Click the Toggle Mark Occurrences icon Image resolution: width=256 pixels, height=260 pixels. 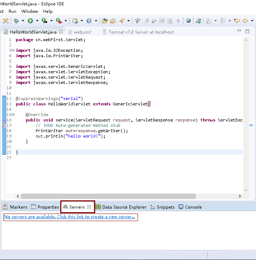(x=146, y=21)
